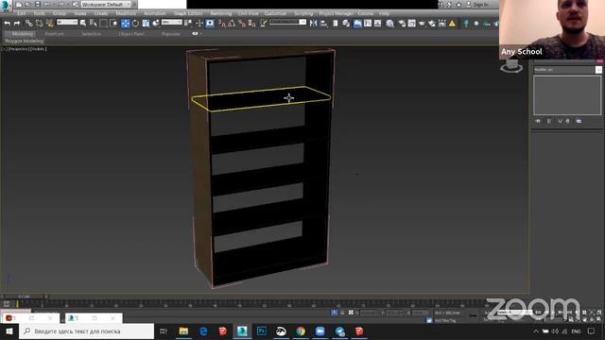Click Configure Modifier Sets icon
Screen dimensions: 605x340
click(579, 121)
